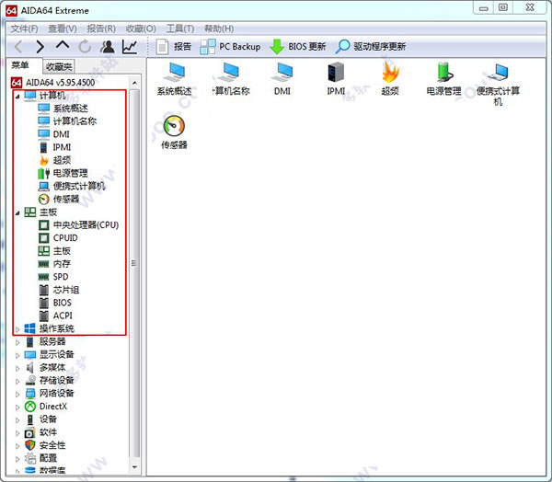Open the 报告(R) menu

coord(101,29)
